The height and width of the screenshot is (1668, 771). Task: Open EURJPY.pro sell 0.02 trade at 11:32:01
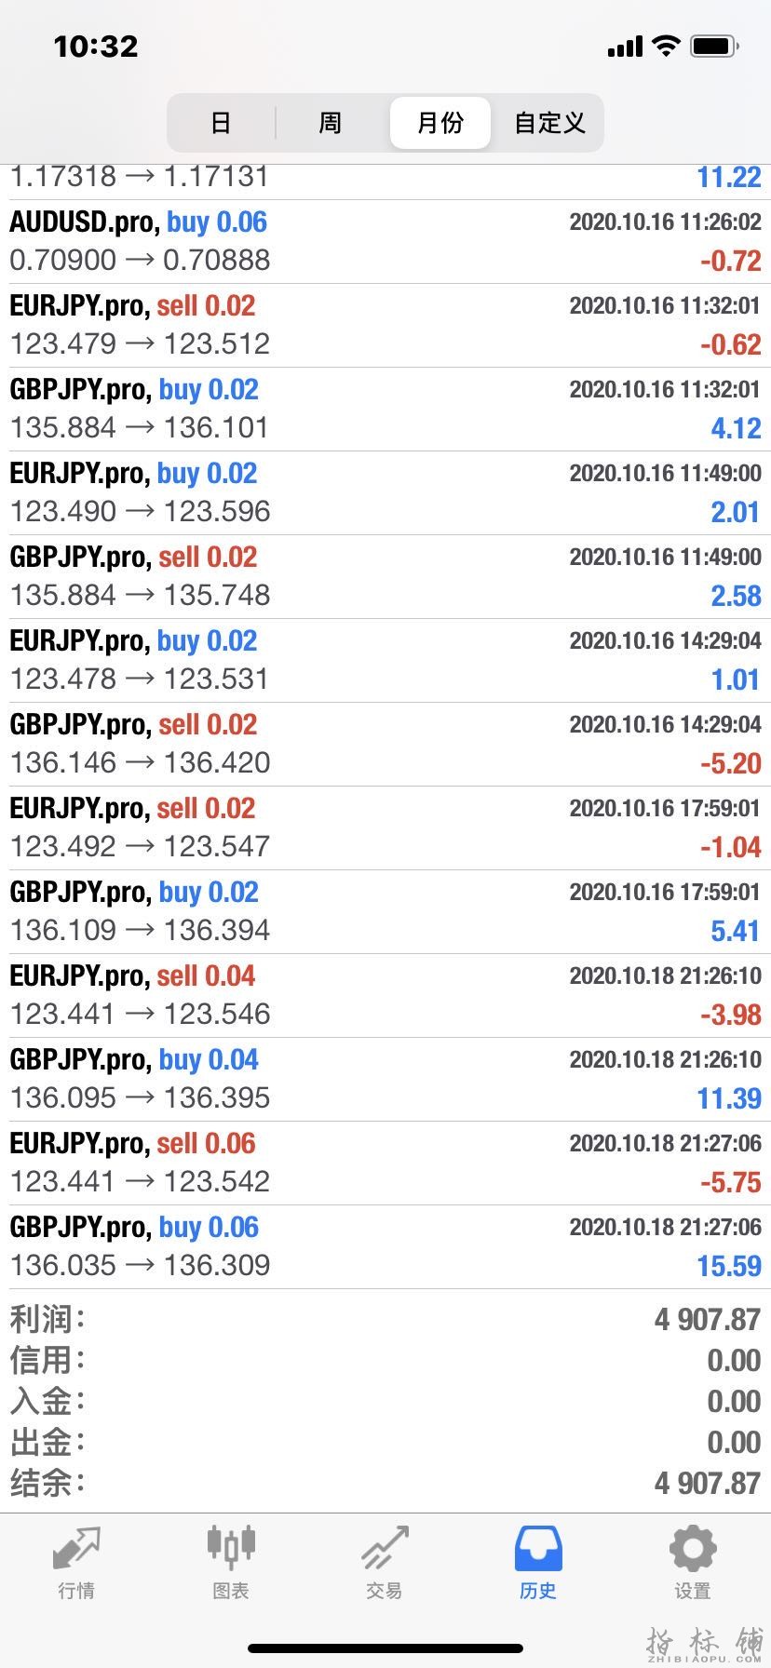tap(385, 325)
